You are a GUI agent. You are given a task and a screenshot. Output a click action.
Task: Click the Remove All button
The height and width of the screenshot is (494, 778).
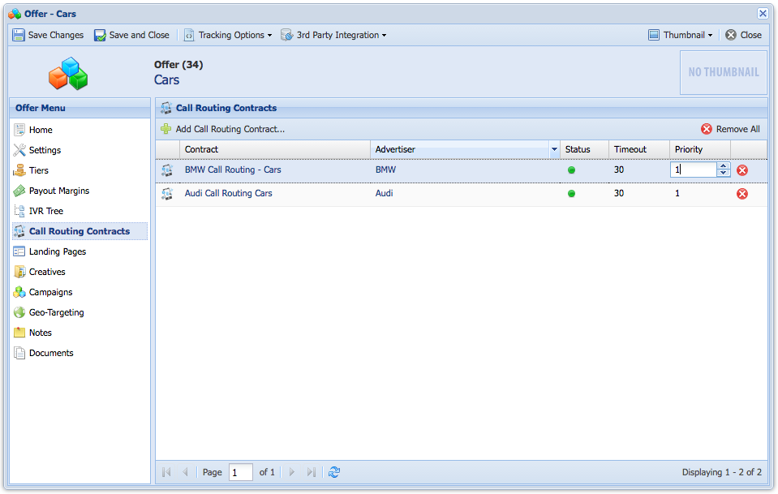(x=730, y=129)
